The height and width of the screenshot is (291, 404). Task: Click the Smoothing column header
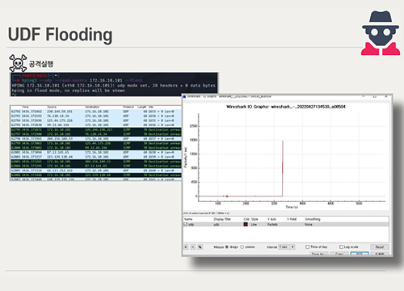coord(313,219)
